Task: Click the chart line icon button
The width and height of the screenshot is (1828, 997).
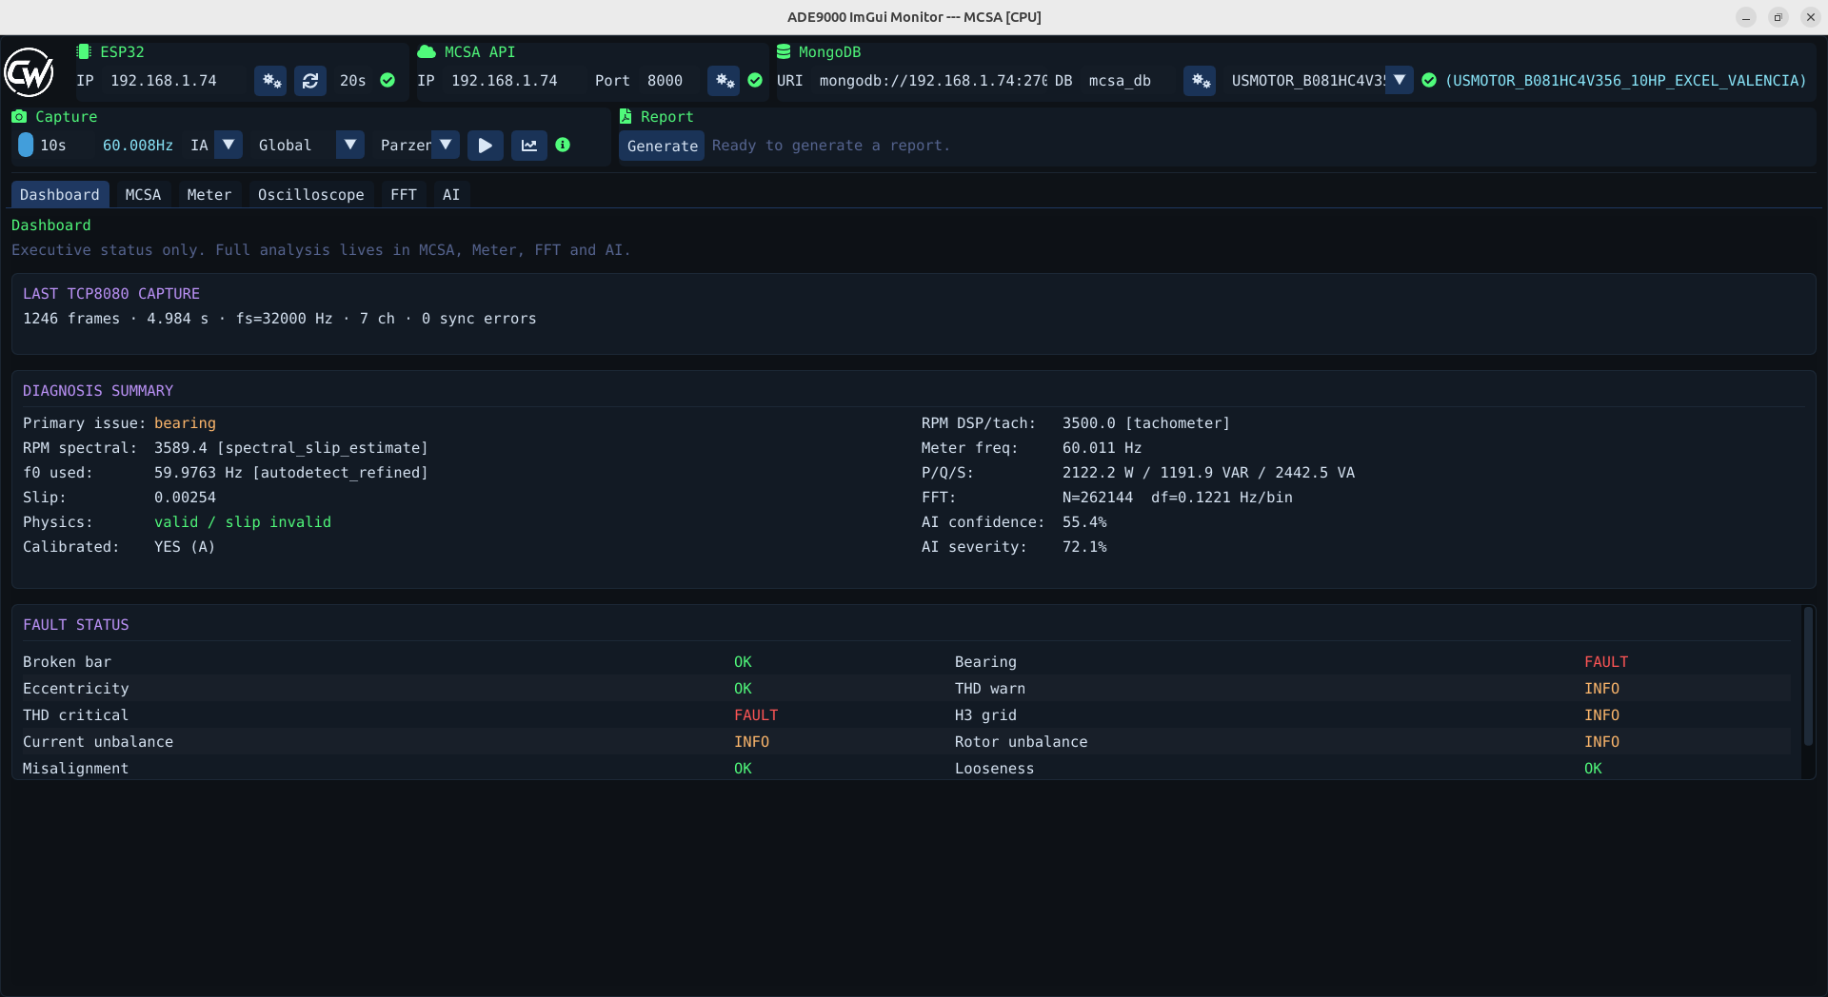Action: 529,146
